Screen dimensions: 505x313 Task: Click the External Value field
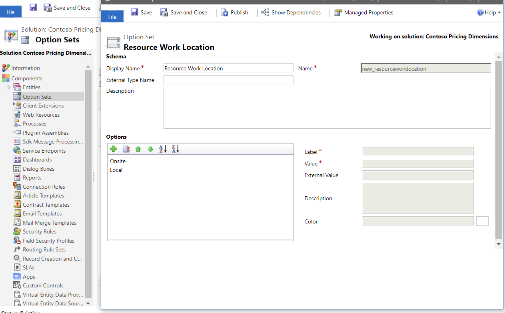coord(417,175)
